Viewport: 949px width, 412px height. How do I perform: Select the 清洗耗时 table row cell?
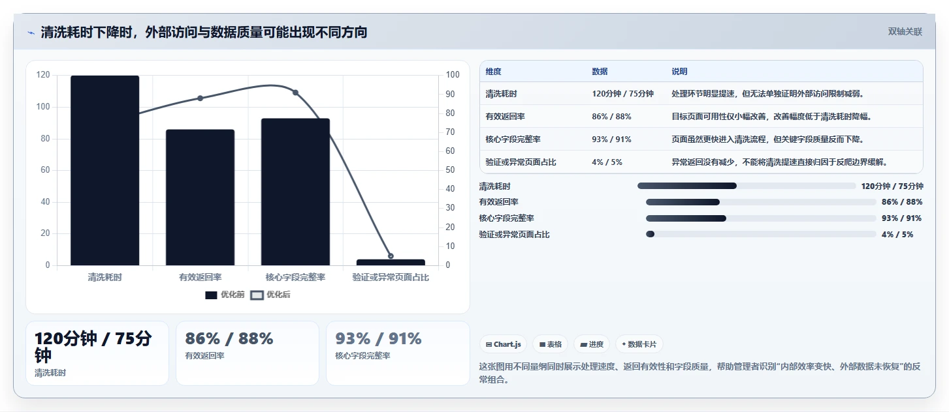(502, 94)
